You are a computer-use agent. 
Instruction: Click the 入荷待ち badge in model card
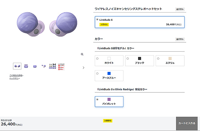click(x=104, y=24)
